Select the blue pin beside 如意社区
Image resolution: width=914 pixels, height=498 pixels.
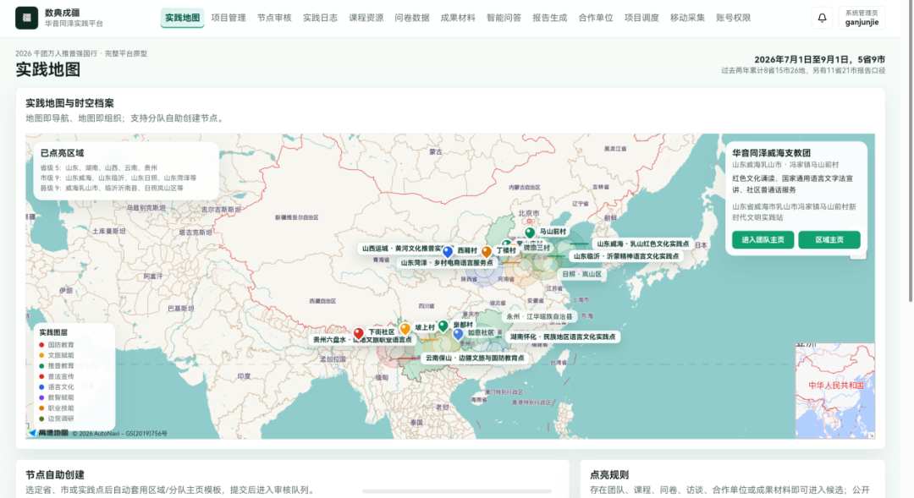tap(458, 334)
